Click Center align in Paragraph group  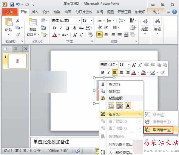click(106, 35)
